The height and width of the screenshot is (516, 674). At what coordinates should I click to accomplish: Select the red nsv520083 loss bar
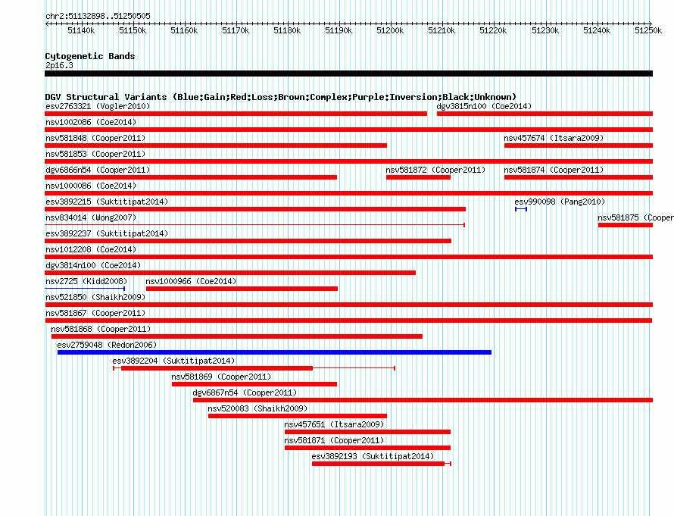[298, 416]
